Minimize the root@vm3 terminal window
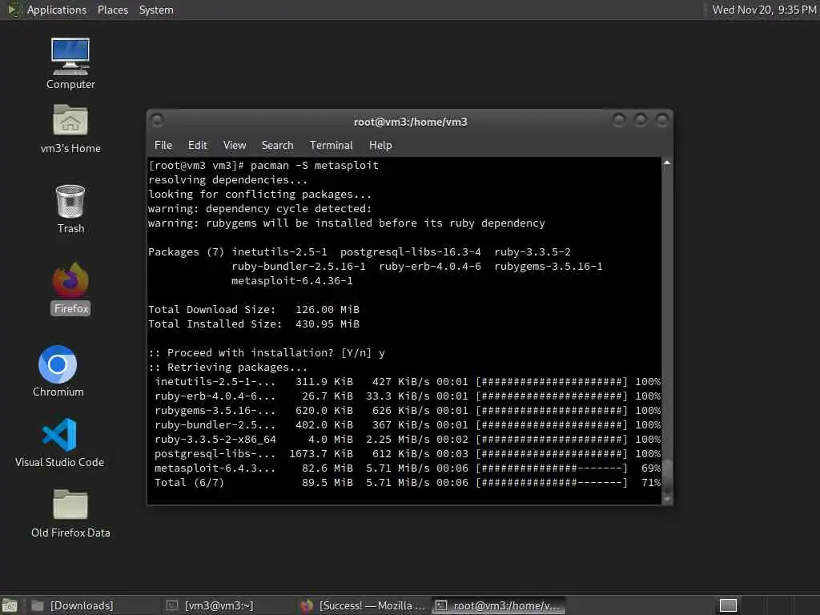Image resolution: width=820 pixels, height=615 pixels. pos(618,120)
